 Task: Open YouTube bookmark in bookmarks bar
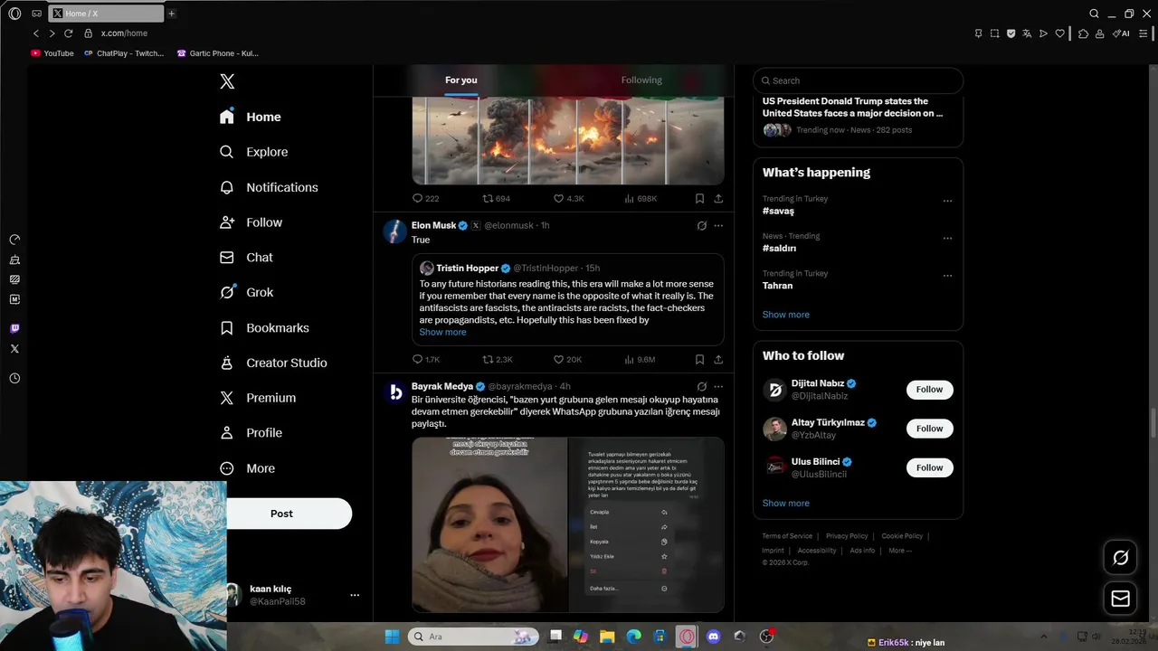pyautogui.click(x=52, y=53)
